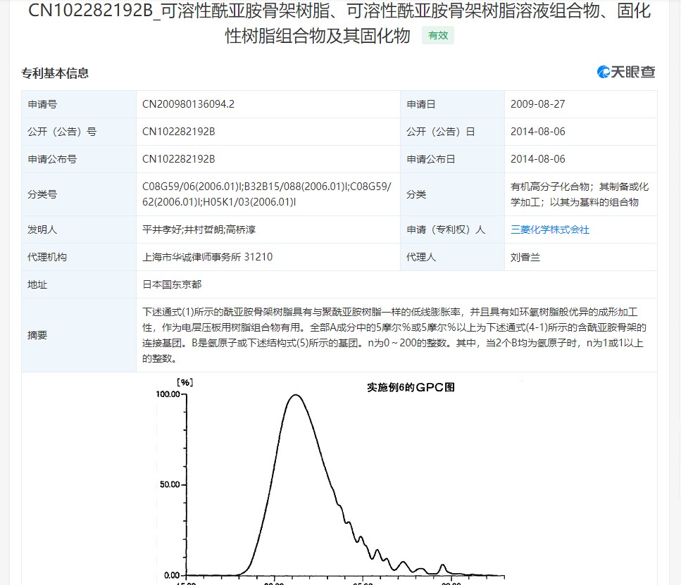Click the 专利基本信息 section heading
Screen dimensions: 681x585
coord(55,73)
